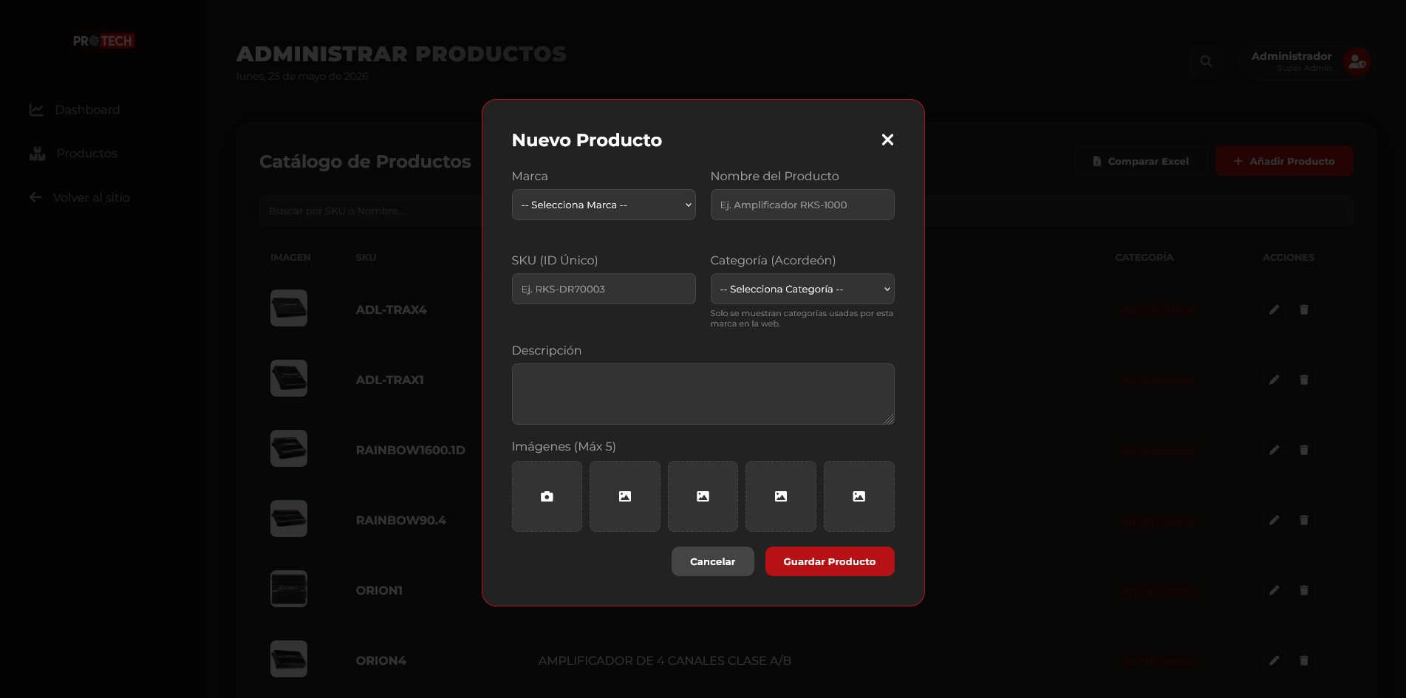Click the ORION4 description AMPLIFICADOR DE 4 CANALES
Screen dimensions: 1406x698
pos(665,660)
